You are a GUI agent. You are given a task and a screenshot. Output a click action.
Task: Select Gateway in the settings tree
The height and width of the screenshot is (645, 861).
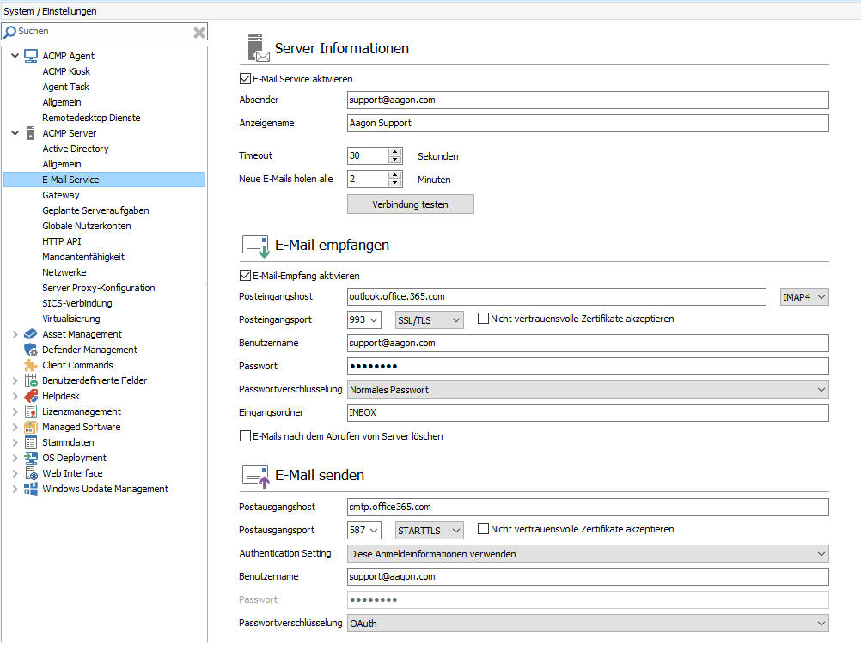61,195
